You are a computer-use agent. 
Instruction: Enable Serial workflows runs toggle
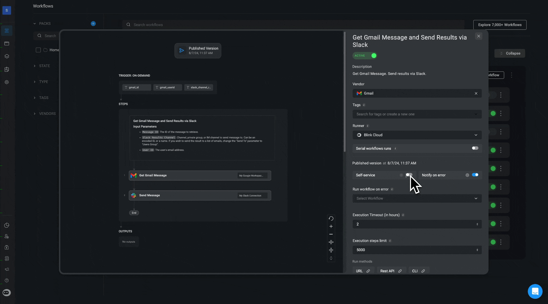pyautogui.click(x=475, y=148)
